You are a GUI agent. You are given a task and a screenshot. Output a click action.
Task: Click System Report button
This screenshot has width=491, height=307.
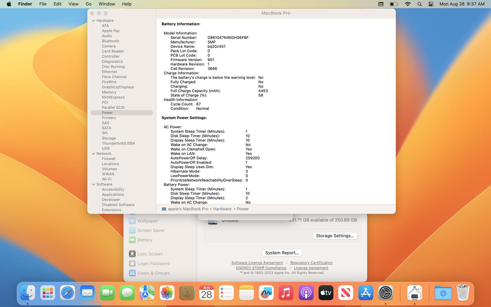pyautogui.click(x=282, y=253)
